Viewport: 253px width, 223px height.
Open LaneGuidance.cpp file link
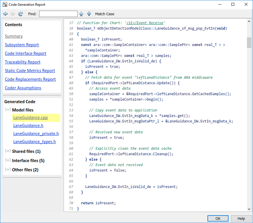point(31,118)
